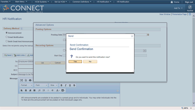Select Both Email And Announcement option
The height and width of the screenshot is (110, 195).
[7, 41]
